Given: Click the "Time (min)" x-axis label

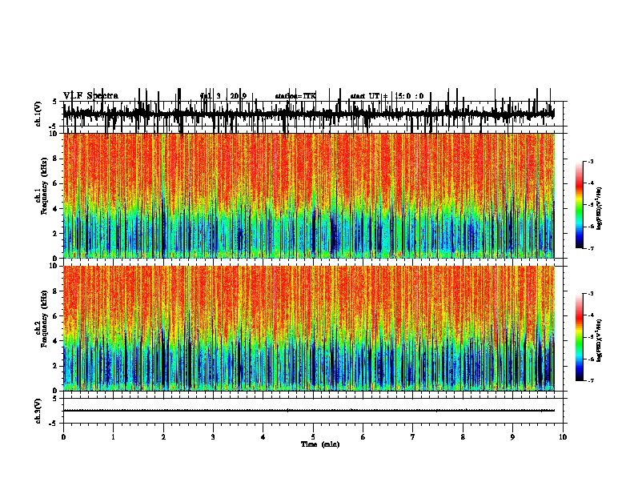Looking at the screenshot, I should tap(320, 444).
